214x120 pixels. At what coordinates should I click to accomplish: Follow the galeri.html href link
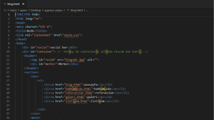click(x=75, y=97)
